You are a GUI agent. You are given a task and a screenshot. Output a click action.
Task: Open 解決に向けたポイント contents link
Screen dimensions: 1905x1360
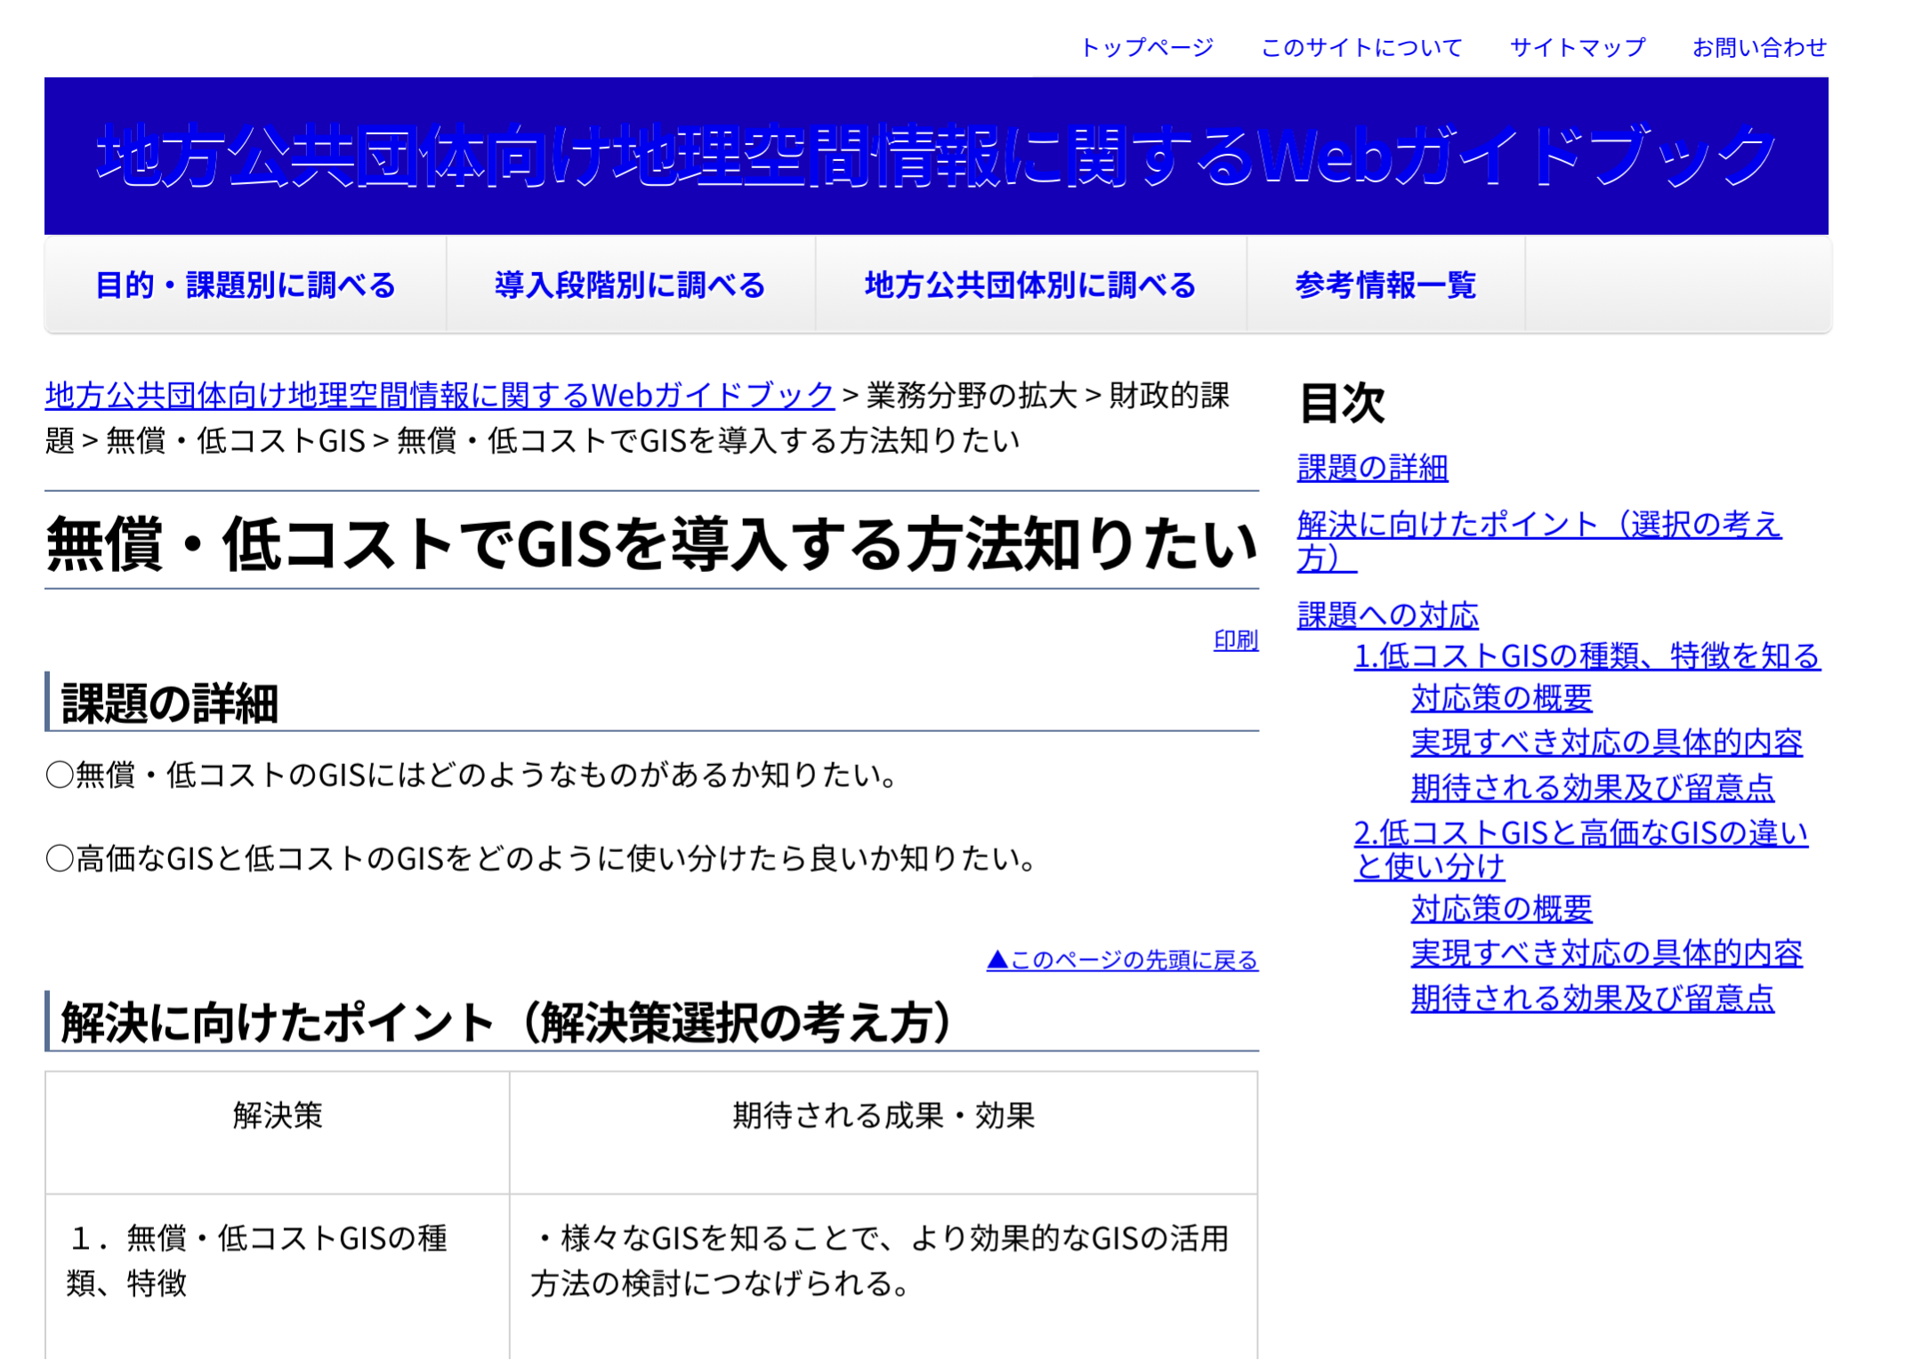point(1538,525)
